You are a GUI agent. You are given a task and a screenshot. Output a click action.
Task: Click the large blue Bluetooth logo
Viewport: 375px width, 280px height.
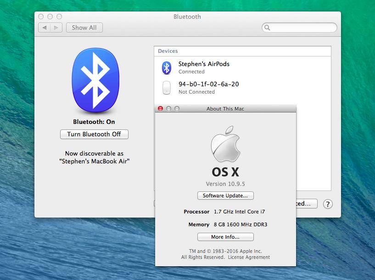tap(95, 80)
